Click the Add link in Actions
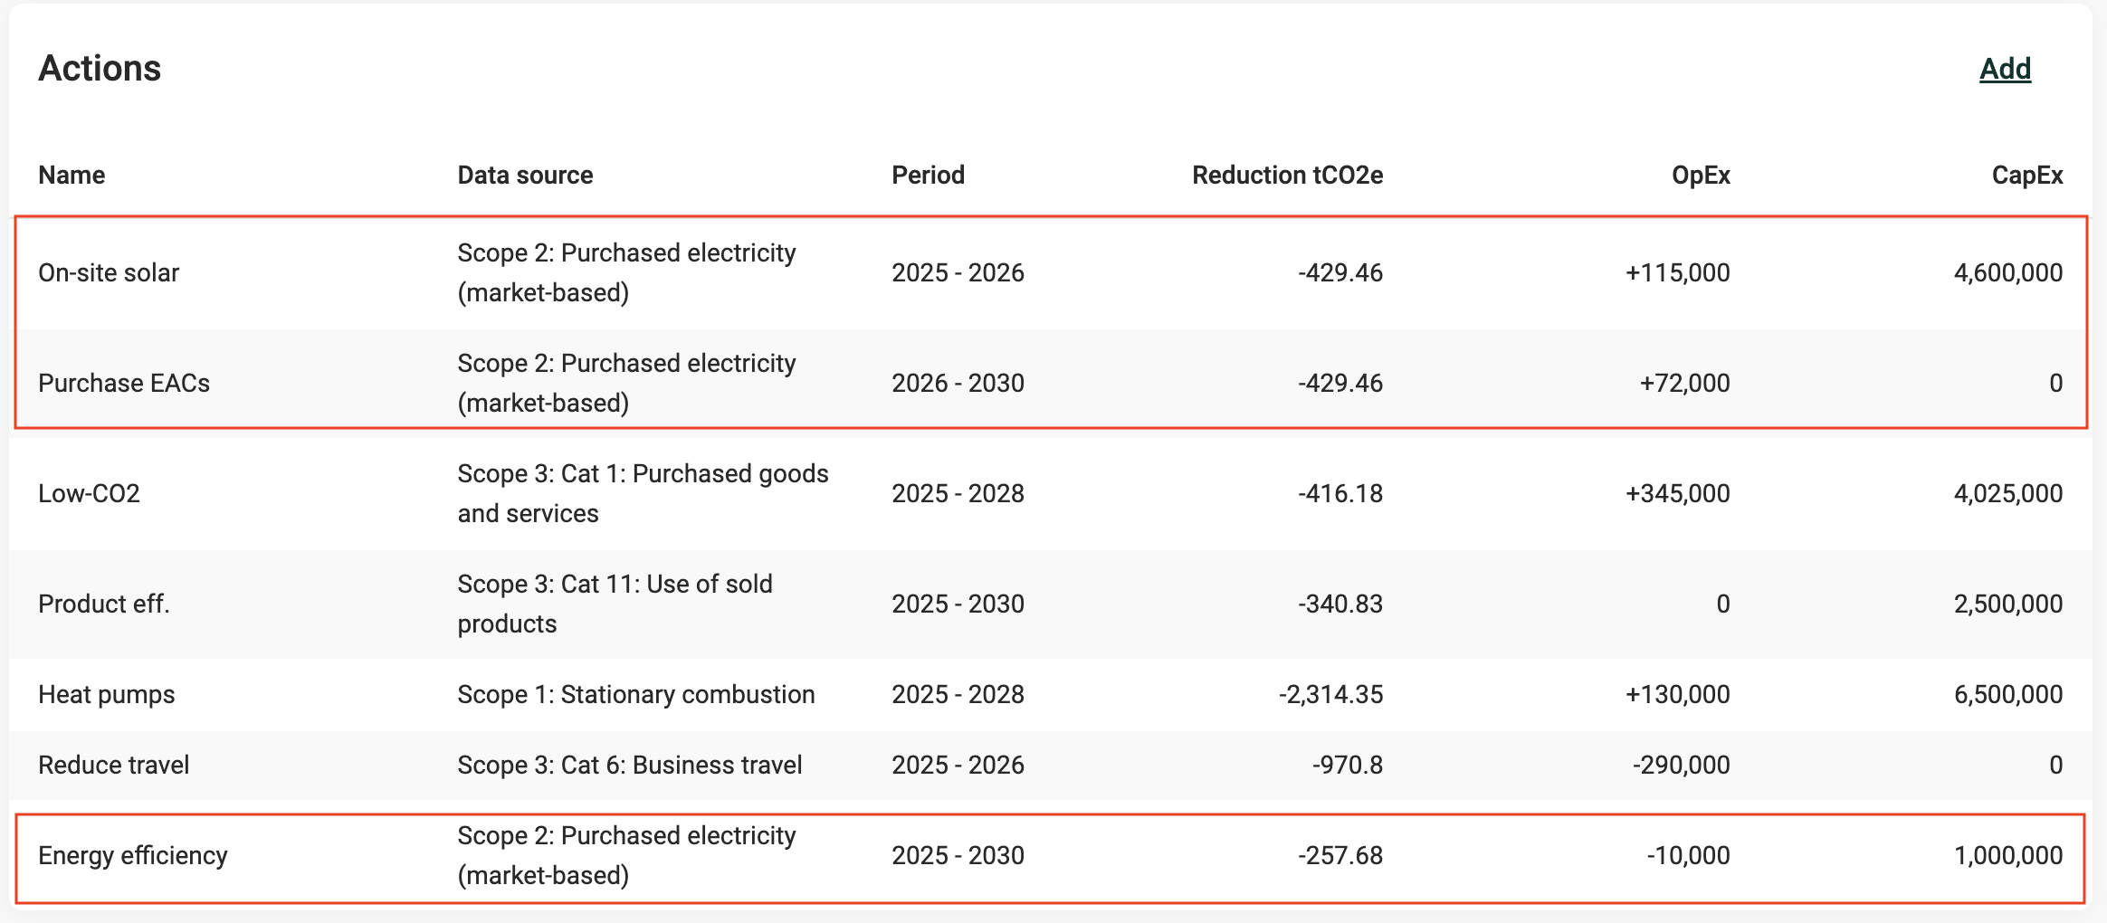The width and height of the screenshot is (2107, 923). (x=2005, y=69)
